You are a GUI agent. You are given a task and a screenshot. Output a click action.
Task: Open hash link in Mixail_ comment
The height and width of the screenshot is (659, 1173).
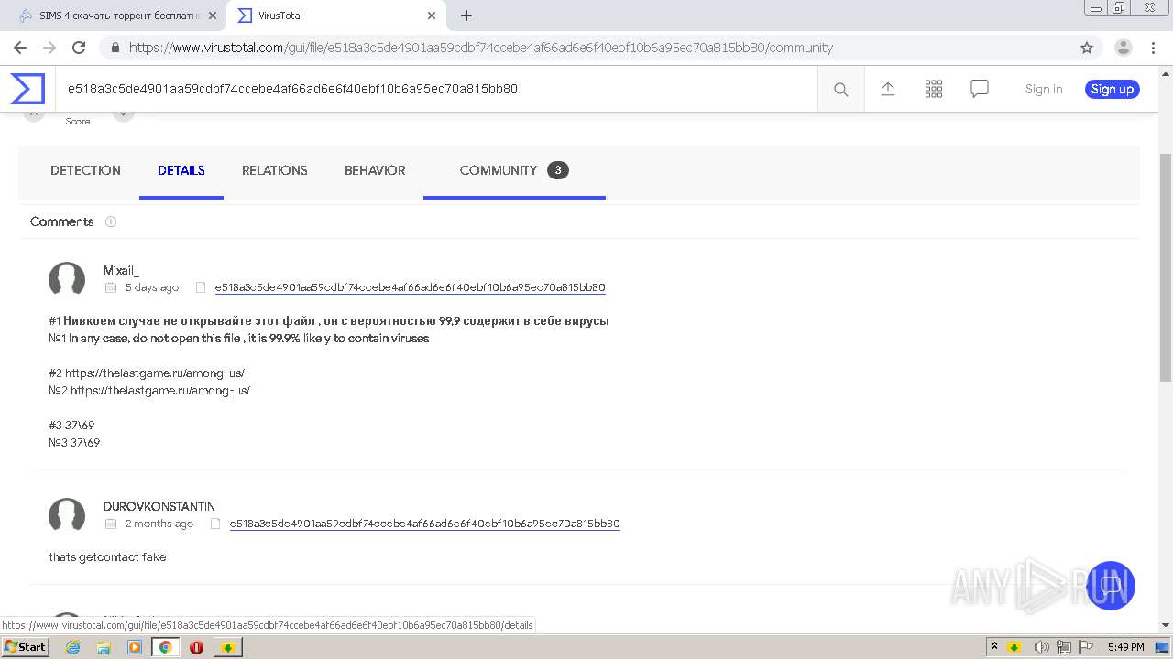[410, 287]
